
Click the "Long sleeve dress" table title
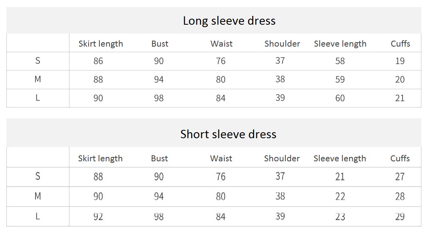[x=229, y=21]
